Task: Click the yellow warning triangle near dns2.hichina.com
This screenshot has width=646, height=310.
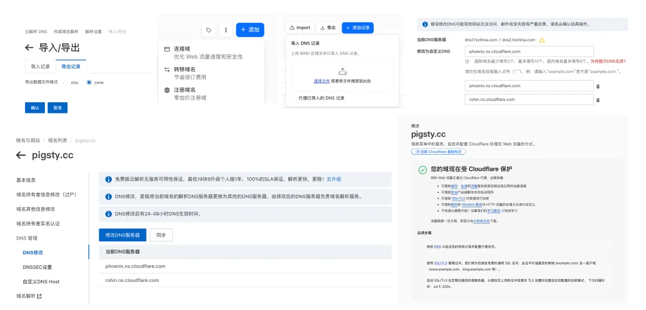Action: coord(542,40)
